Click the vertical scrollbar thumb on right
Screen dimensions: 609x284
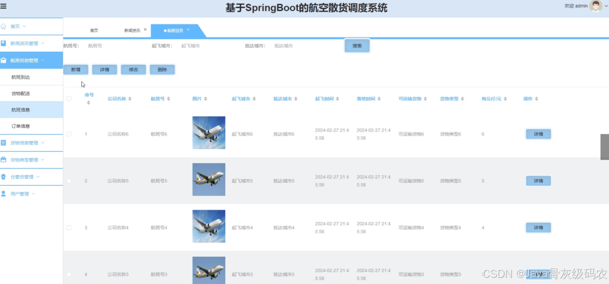[x=605, y=147]
